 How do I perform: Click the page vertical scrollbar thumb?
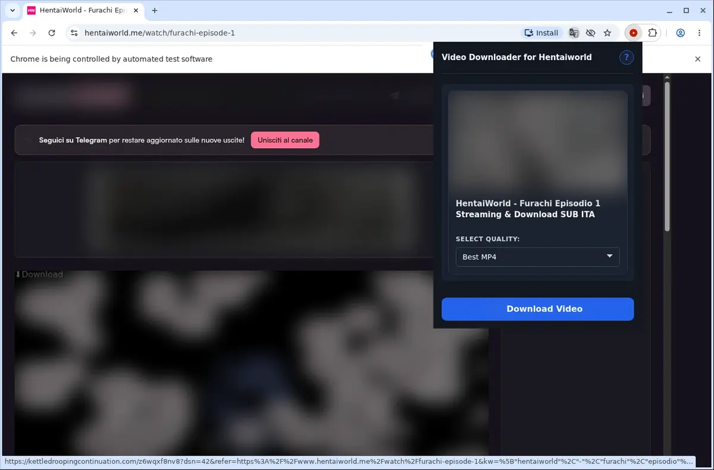pos(667,156)
